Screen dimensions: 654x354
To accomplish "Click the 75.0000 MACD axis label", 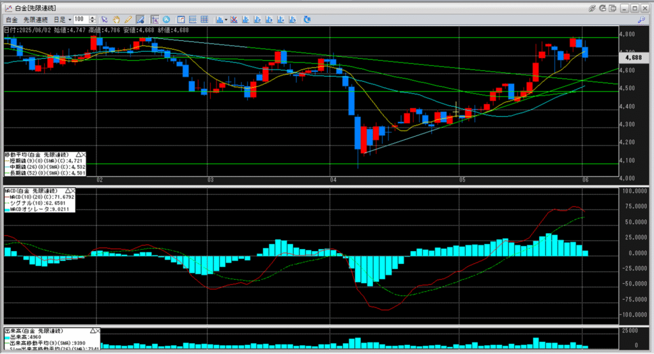I will pyautogui.click(x=635, y=206).
